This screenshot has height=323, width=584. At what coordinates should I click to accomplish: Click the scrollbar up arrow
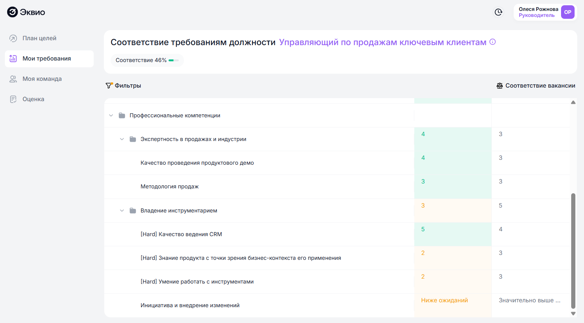[x=573, y=102]
